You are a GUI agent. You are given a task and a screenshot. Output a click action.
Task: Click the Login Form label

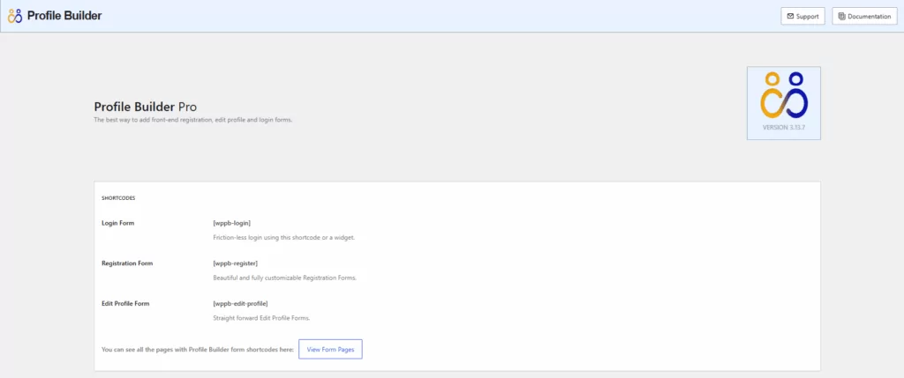(117, 223)
